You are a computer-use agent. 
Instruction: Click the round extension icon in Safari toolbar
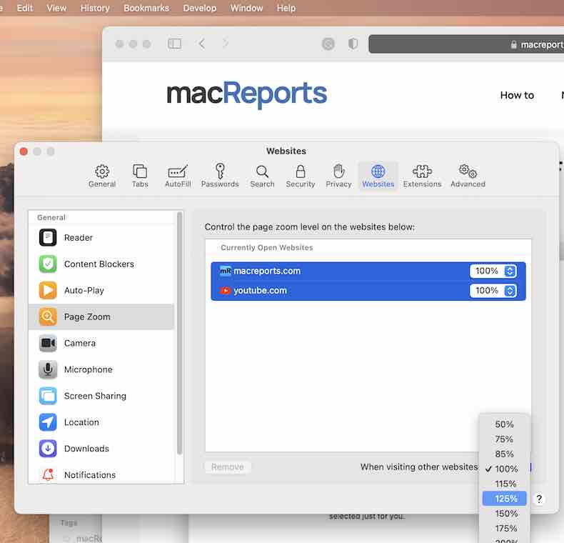[328, 44]
